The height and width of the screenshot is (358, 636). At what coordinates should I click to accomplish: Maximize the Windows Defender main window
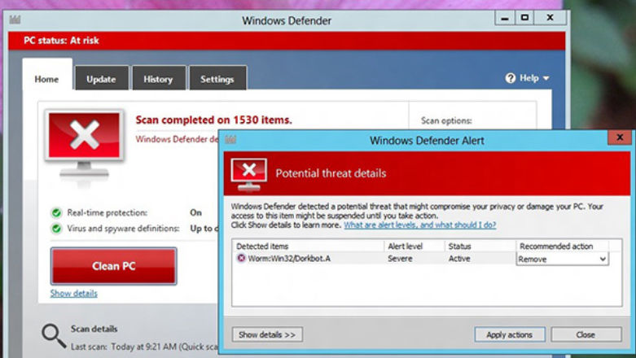pyautogui.click(x=524, y=18)
